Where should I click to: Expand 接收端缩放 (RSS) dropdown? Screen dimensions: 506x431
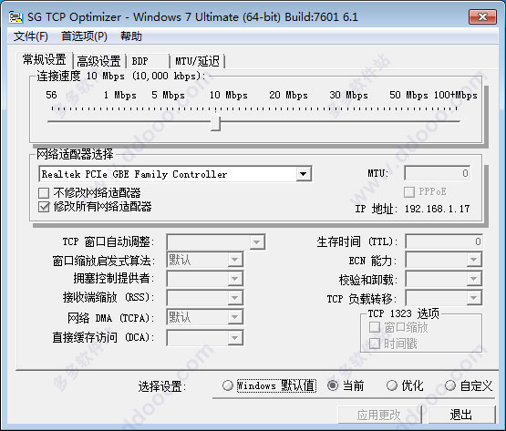click(x=235, y=298)
